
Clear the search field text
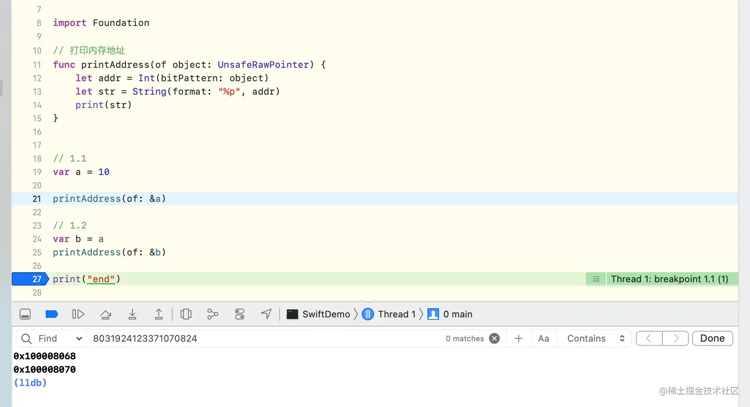point(495,339)
